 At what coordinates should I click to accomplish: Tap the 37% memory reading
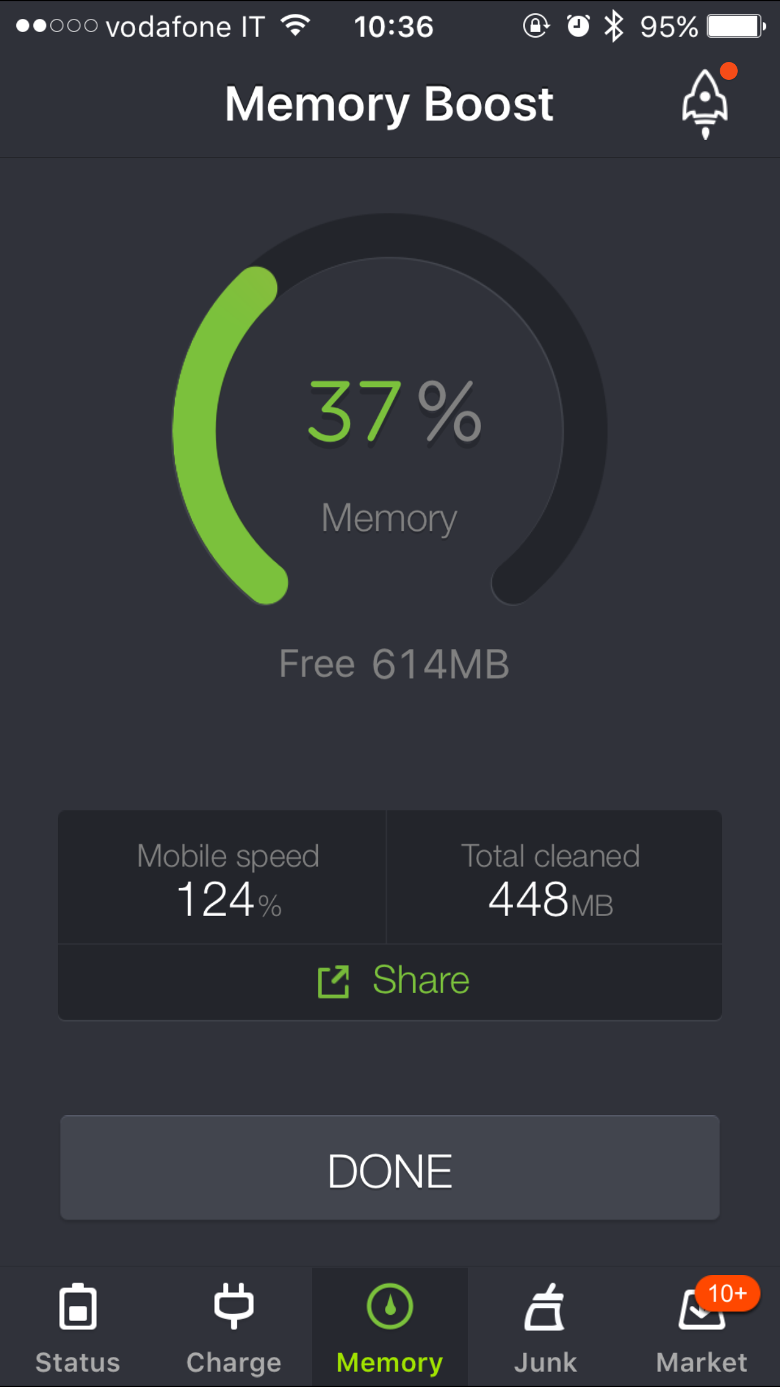394,411
